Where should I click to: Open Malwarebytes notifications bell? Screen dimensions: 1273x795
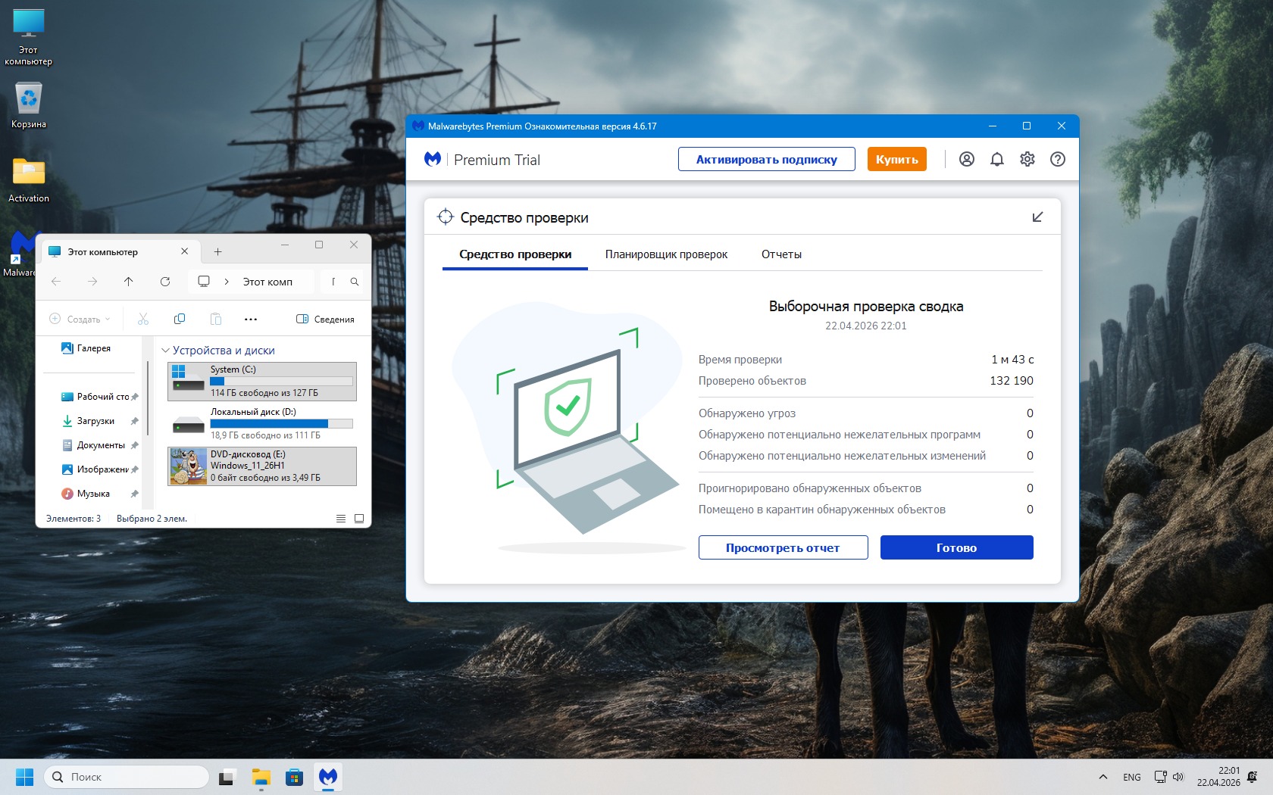coord(996,159)
